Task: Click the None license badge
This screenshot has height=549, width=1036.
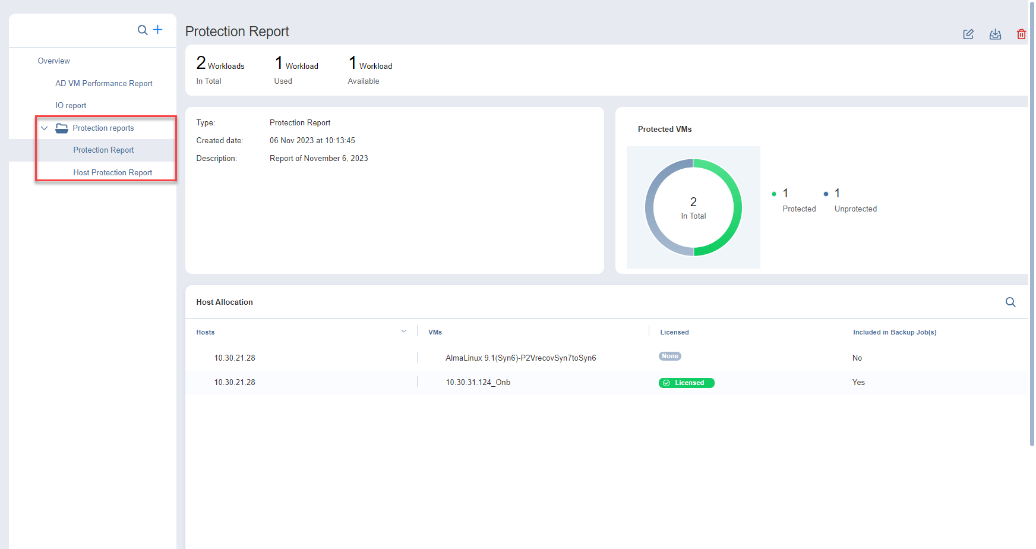Action: [669, 356]
